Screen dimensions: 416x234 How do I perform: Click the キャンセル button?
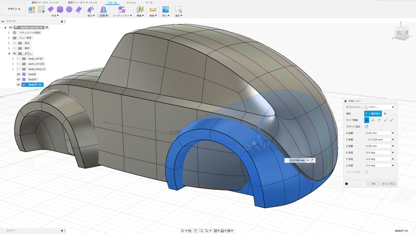pyautogui.click(x=389, y=184)
